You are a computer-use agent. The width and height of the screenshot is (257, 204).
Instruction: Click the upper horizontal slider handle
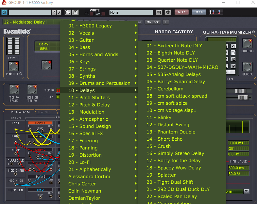[x=240, y=91]
